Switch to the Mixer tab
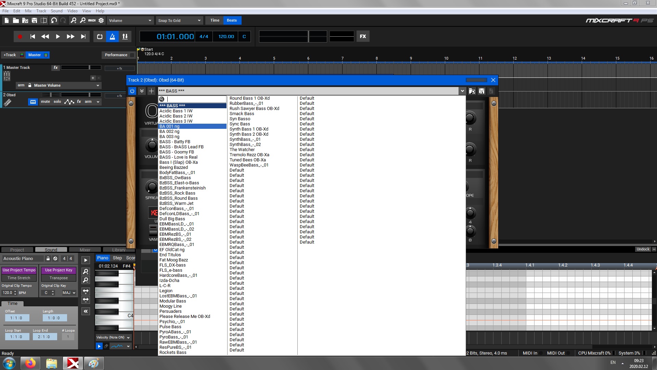Screen dimensions: 657x370 [85, 250]
